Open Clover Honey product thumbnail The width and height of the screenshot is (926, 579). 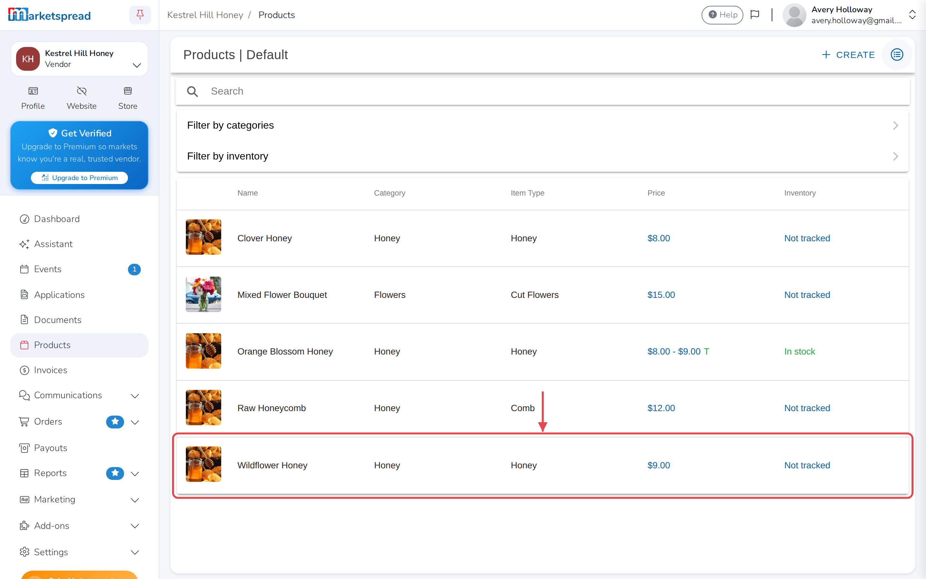click(203, 237)
